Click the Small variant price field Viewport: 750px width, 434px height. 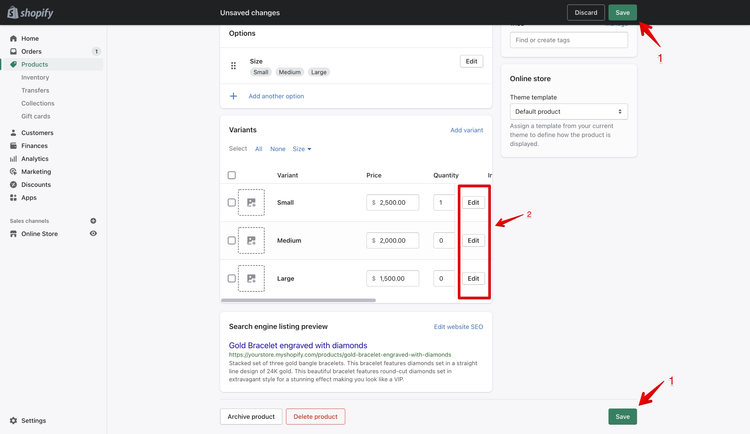click(x=392, y=203)
